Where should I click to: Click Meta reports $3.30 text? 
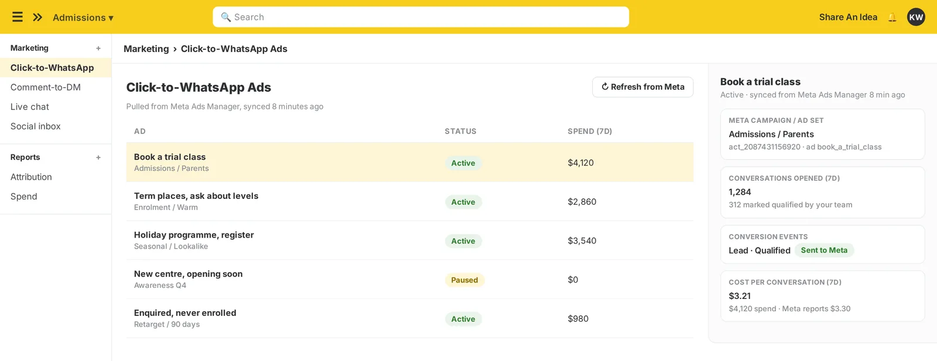[816, 309]
